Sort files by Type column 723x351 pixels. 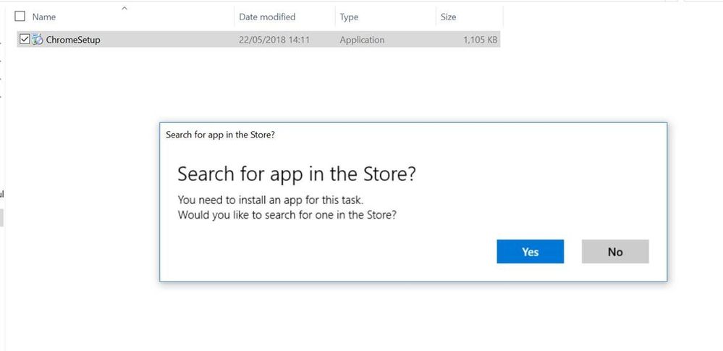click(349, 17)
